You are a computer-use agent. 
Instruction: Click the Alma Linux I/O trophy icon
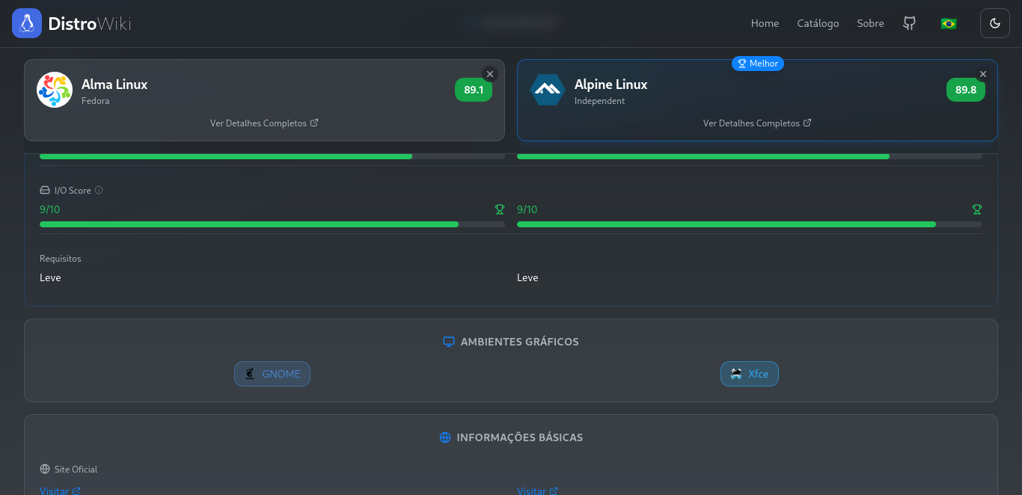pyautogui.click(x=500, y=209)
